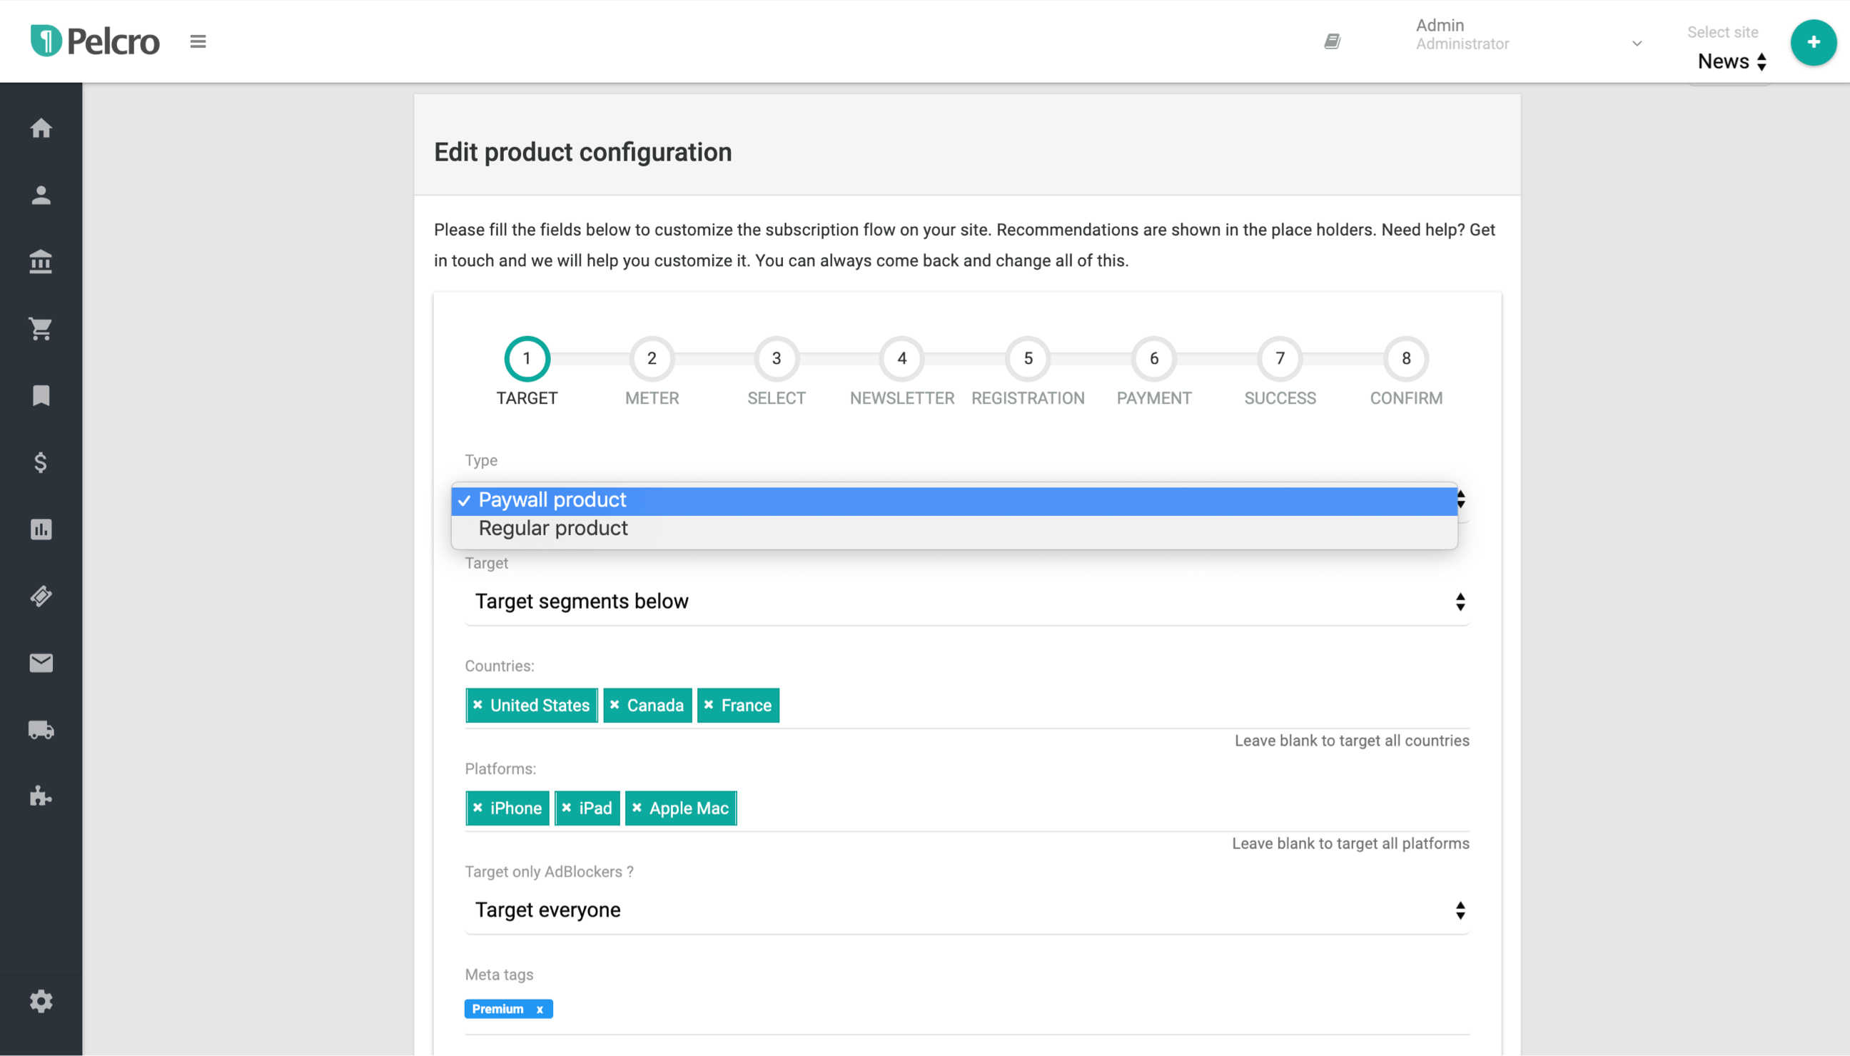Viewport: 1850px width, 1056px height.
Task: Open the bar chart analytics icon
Action: pyautogui.click(x=41, y=529)
